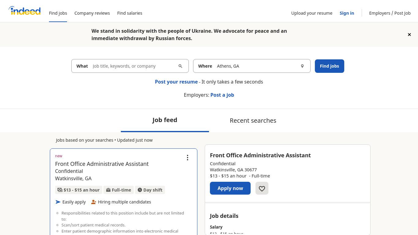Click the magnifier icon in What field

point(180,66)
